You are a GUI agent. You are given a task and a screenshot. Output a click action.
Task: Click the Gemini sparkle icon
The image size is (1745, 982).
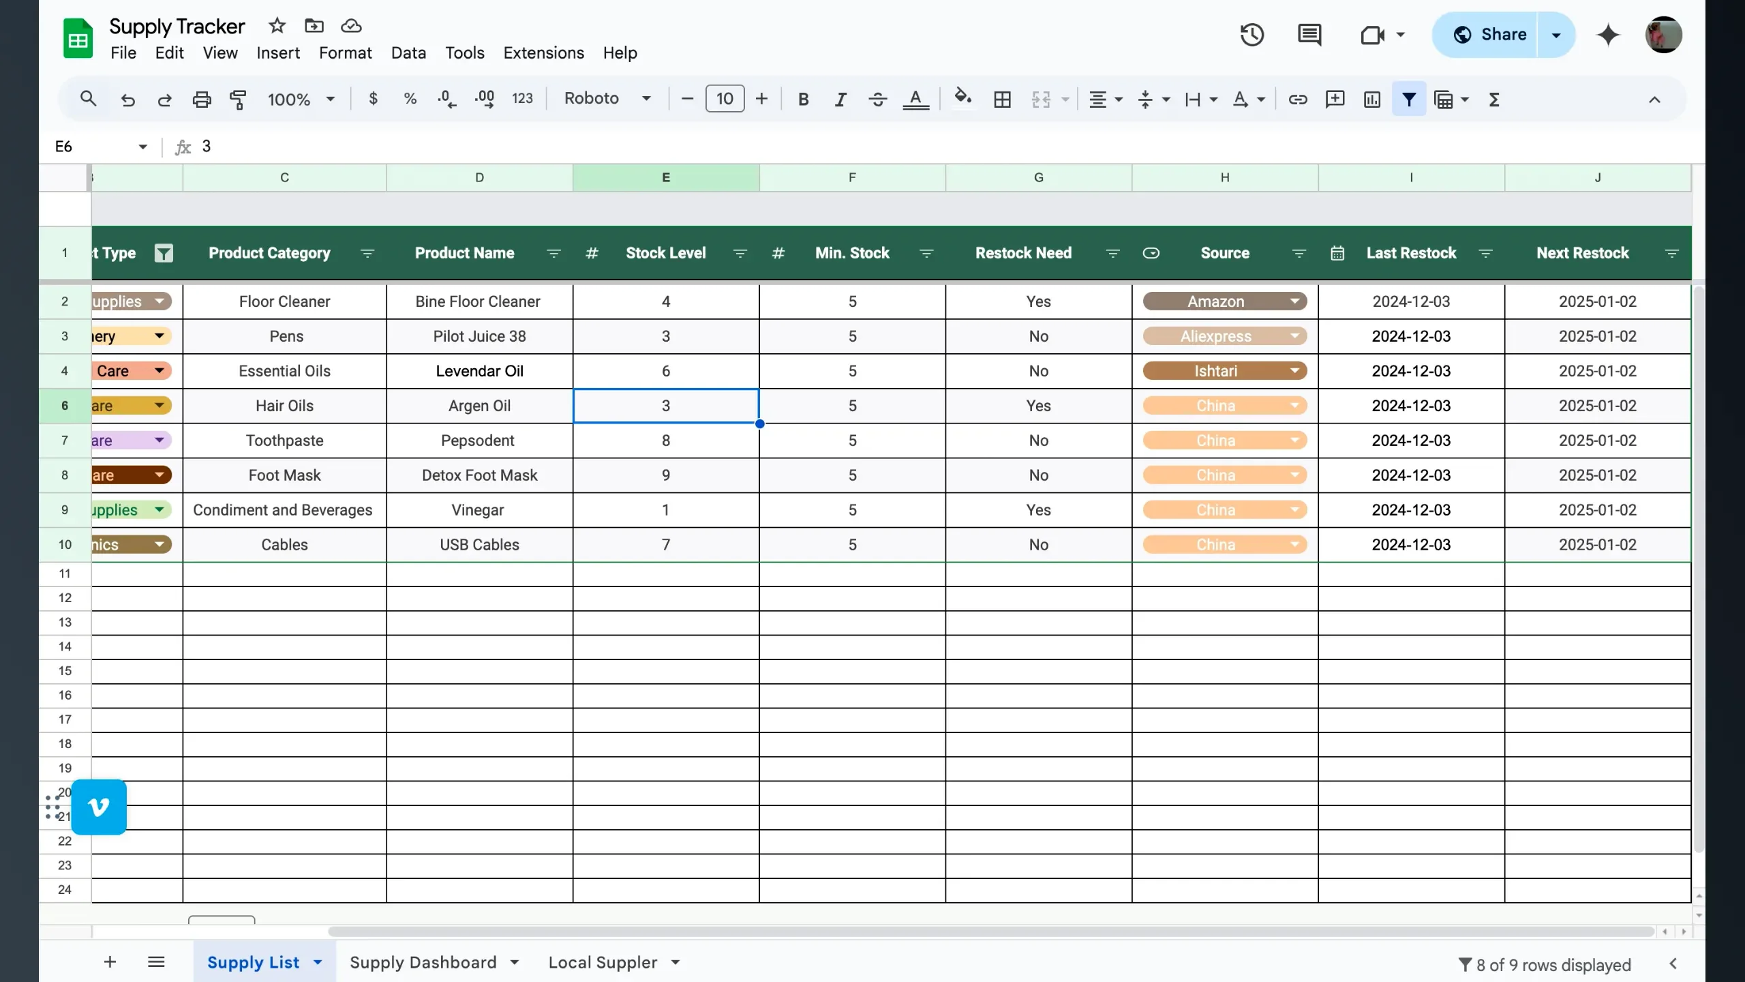click(x=1608, y=35)
